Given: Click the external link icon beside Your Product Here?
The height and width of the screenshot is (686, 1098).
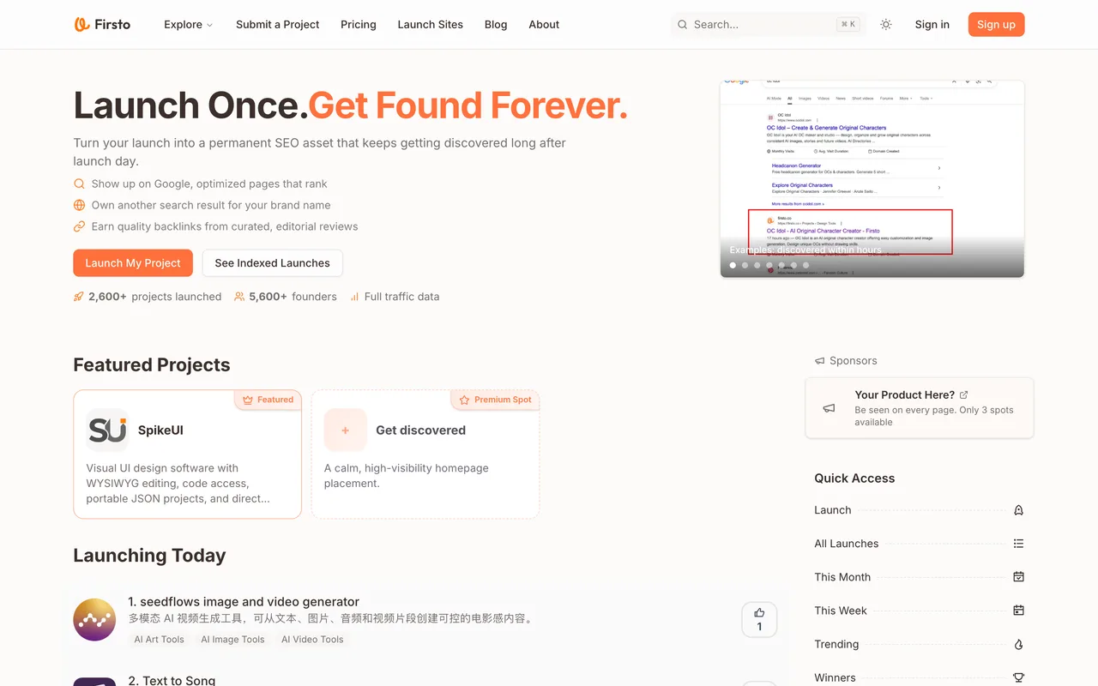Looking at the screenshot, I should tap(963, 395).
